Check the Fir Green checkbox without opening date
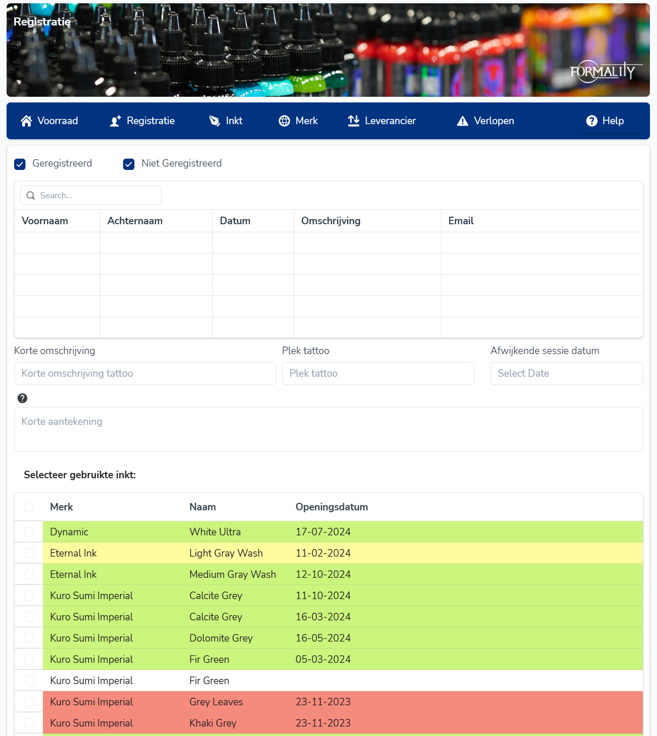The height and width of the screenshot is (736, 657). pos(29,680)
